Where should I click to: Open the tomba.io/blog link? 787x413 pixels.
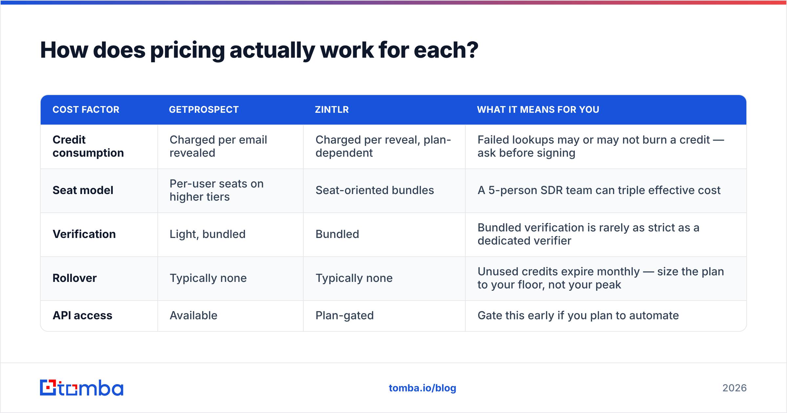422,388
